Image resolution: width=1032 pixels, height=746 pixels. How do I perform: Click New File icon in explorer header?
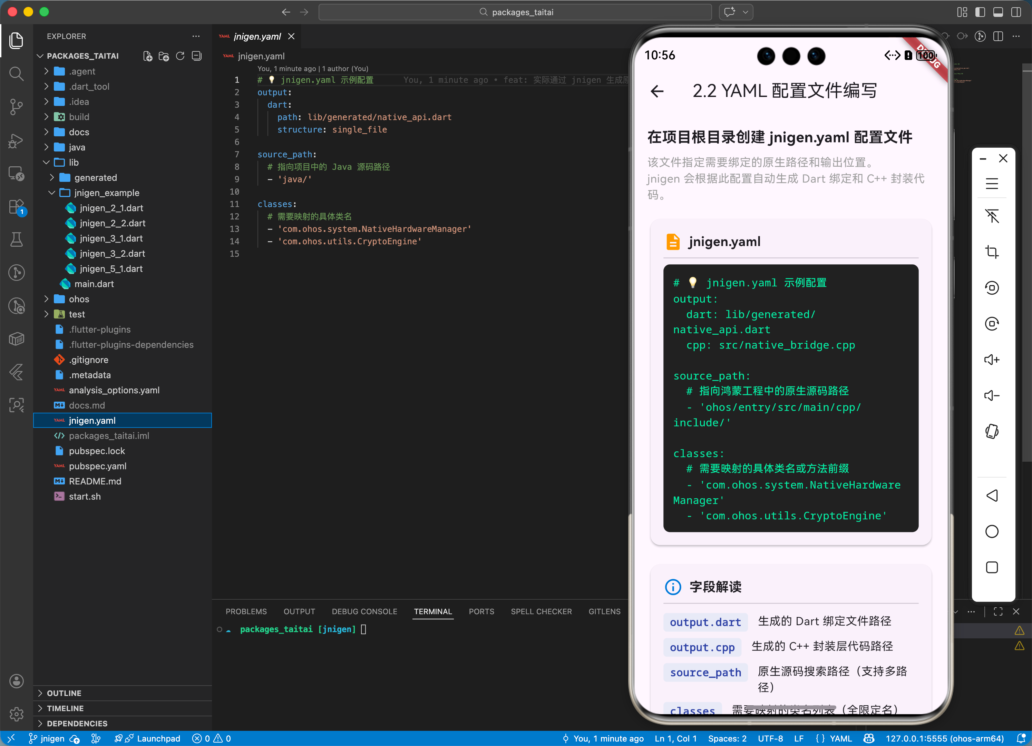coord(147,56)
